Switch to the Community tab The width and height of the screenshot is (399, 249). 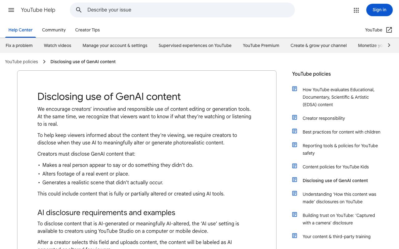coord(54,30)
